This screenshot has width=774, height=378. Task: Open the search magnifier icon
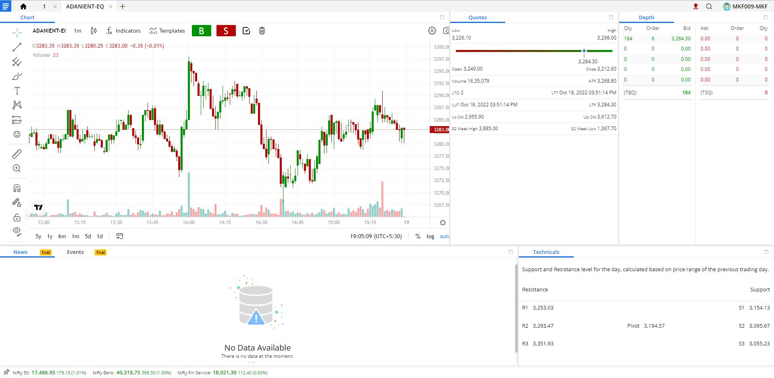tap(709, 6)
